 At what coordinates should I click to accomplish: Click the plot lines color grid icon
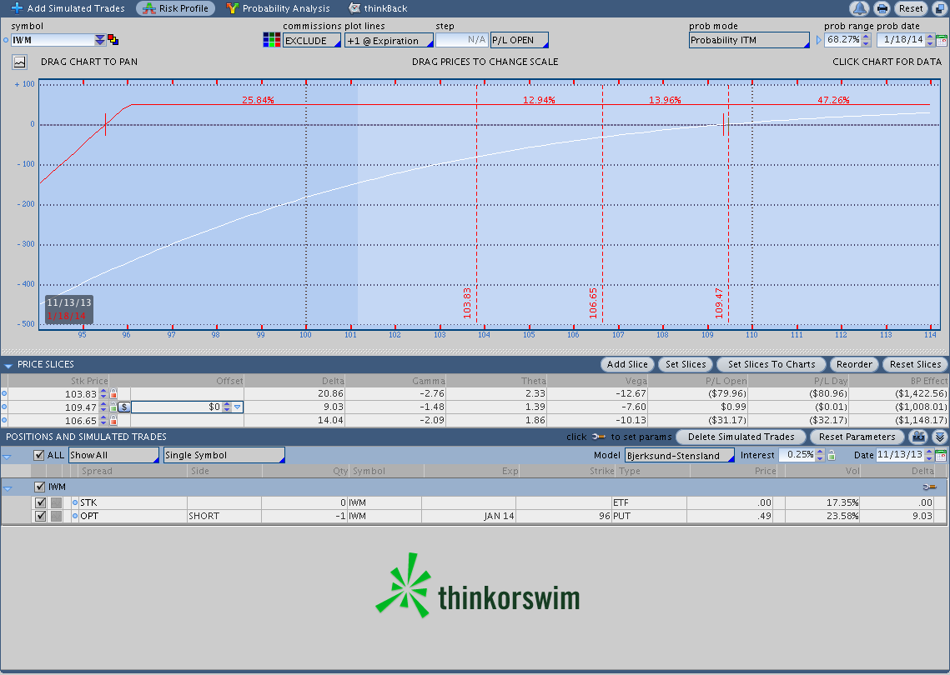[271, 40]
